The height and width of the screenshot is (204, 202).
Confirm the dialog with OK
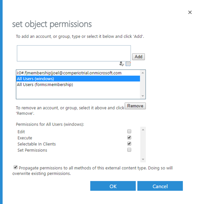coord(113,186)
